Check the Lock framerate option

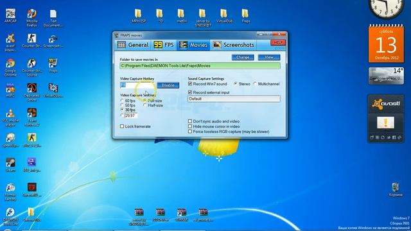pyautogui.click(x=122, y=126)
